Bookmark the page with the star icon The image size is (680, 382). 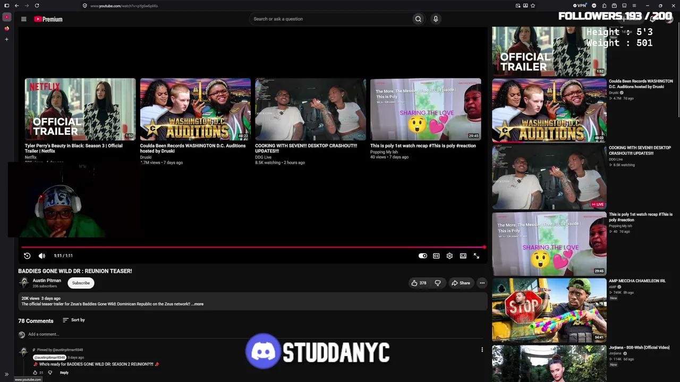(x=533, y=6)
